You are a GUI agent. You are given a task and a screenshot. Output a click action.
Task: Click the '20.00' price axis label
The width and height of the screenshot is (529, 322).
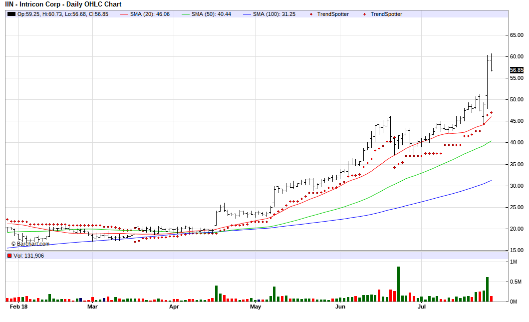(x=517, y=229)
